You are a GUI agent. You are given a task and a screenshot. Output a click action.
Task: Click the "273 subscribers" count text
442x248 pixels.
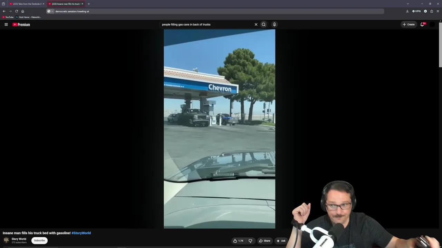pyautogui.click(x=19, y=242)
